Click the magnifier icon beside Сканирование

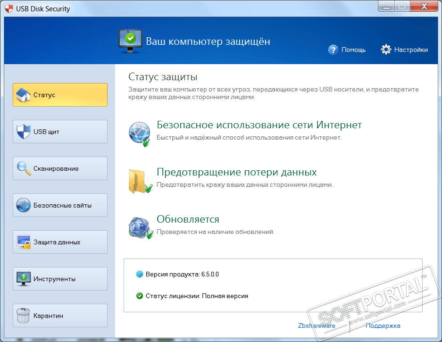pyautogui.click(x=24, y=168)
